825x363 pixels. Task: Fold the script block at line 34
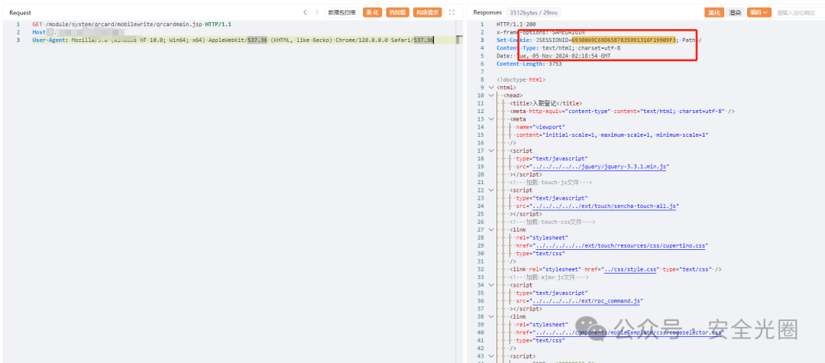pos(491,284)
